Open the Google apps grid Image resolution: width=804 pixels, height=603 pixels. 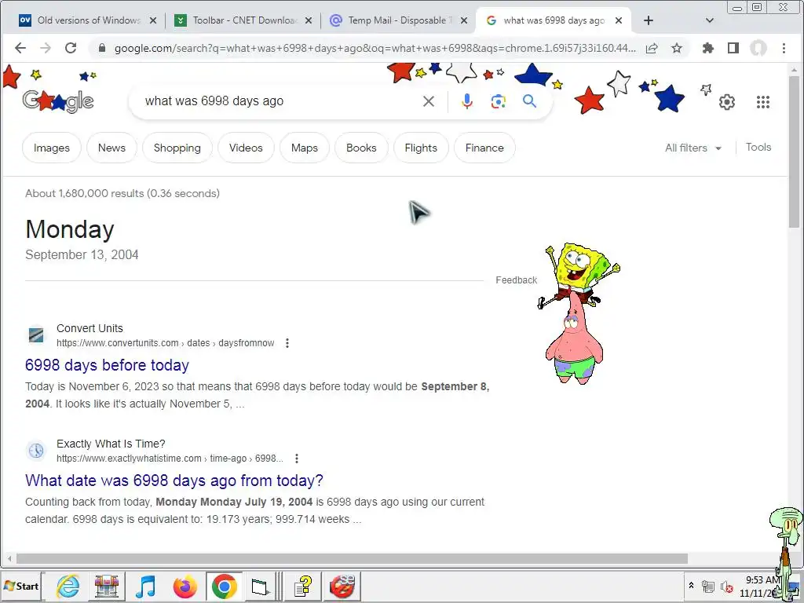[763, 102]
